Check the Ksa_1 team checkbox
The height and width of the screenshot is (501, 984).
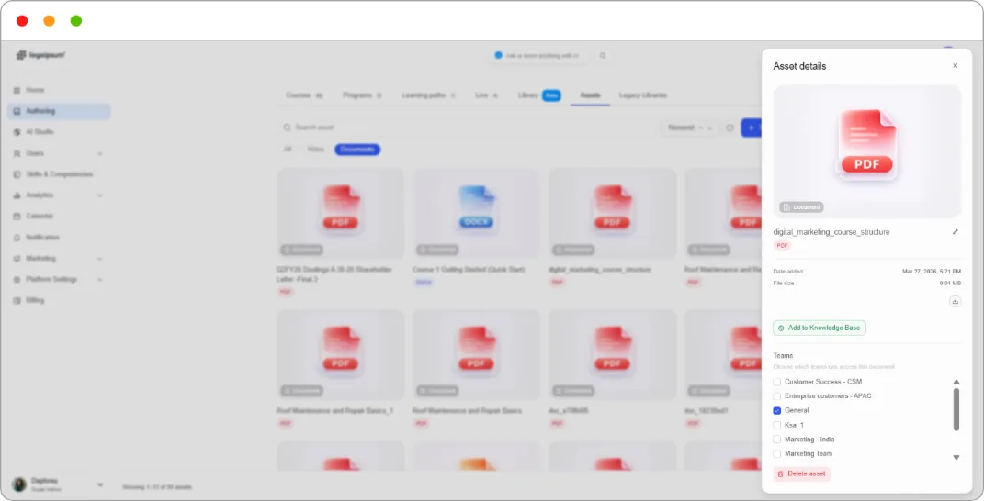777,425
